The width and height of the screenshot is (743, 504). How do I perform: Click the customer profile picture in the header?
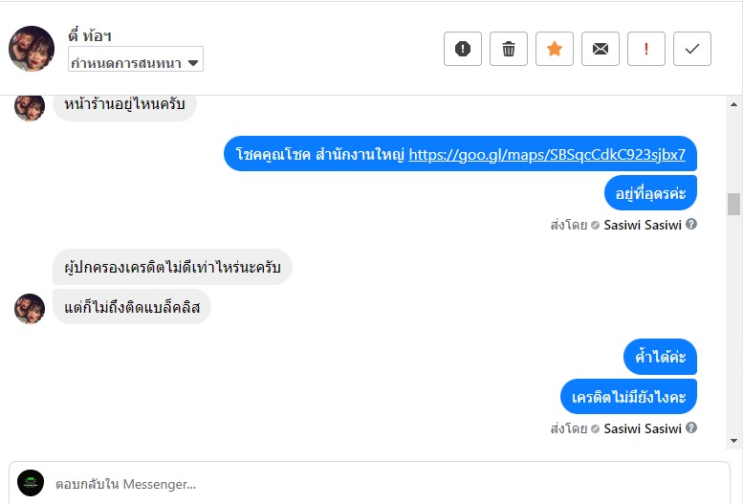point(32,49)
